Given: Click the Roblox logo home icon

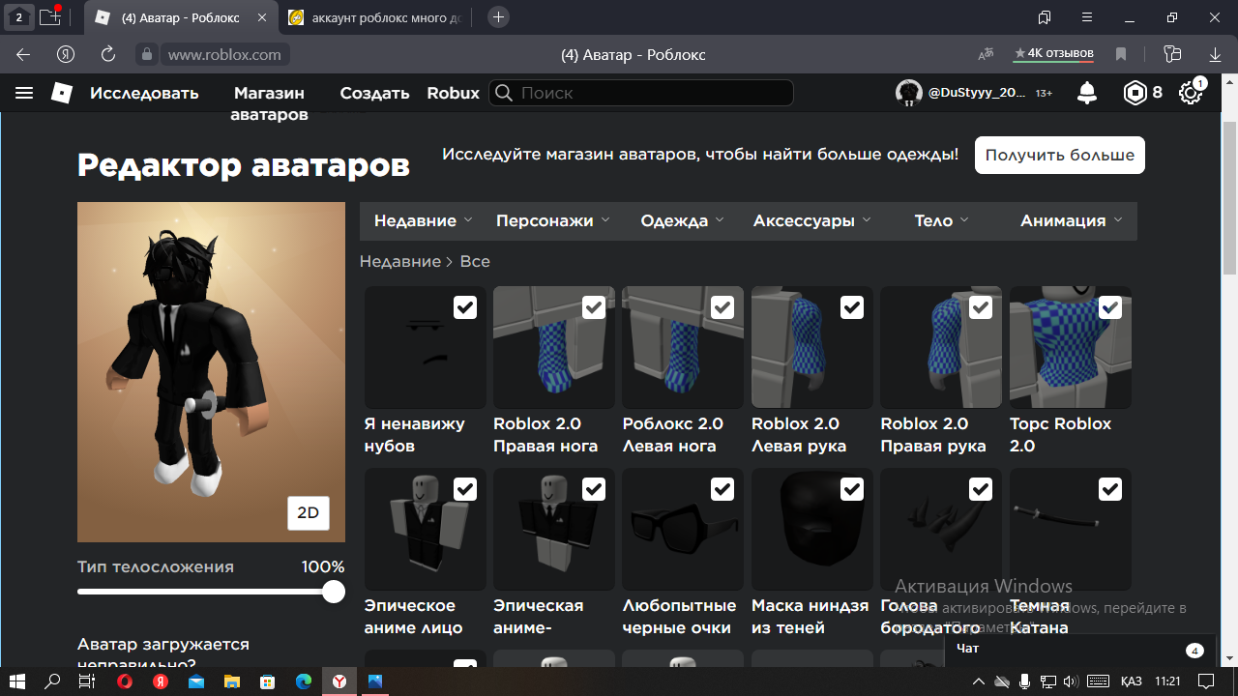Looking at the screenshot, I should click(62, 93).
